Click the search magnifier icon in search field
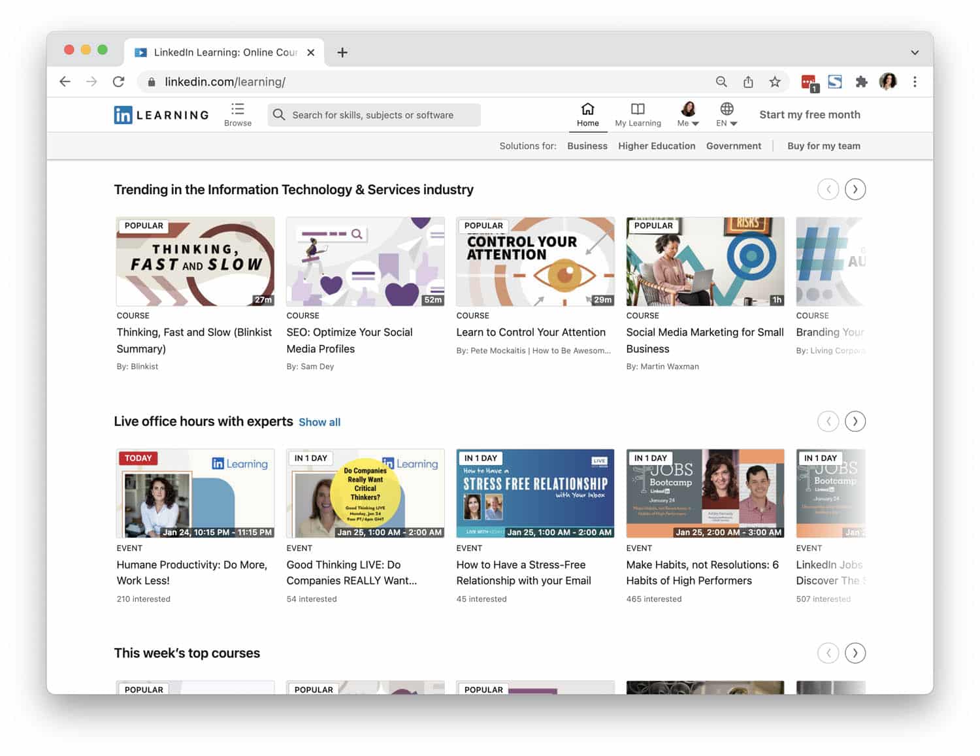 (x=279, y=115)
